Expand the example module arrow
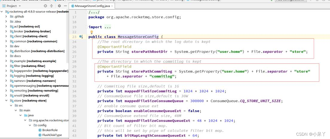330x139 pixels. coord(7,61)
